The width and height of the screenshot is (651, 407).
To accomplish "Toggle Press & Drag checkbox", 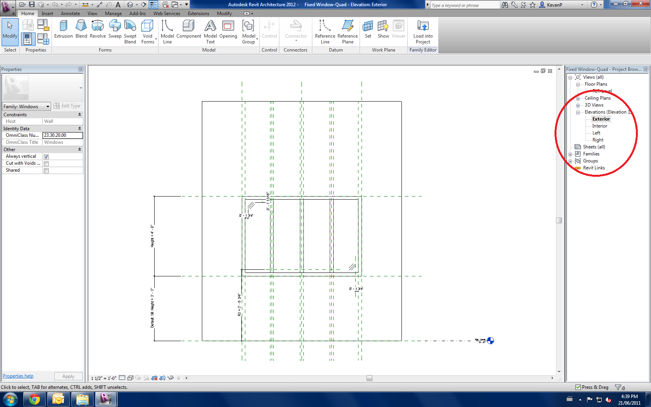I will click(x=578, y=387).
